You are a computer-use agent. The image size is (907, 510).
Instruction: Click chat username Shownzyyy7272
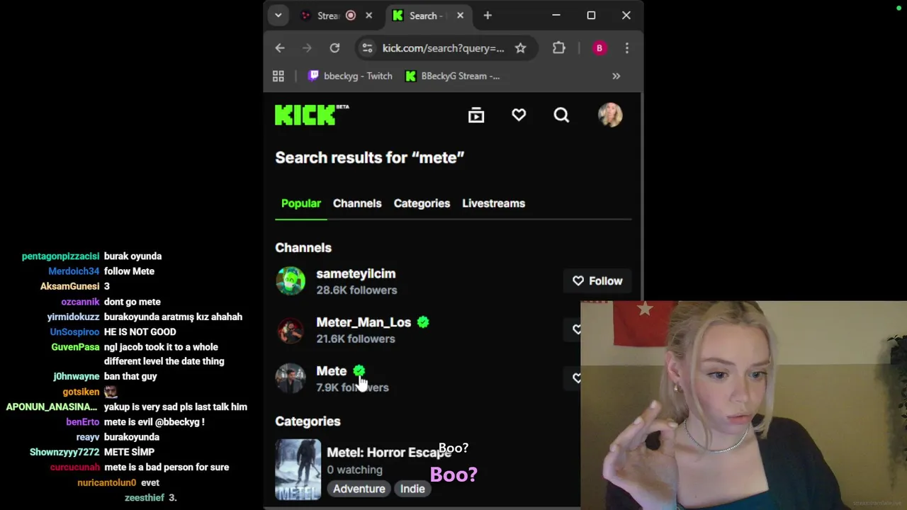coord(64,452)
